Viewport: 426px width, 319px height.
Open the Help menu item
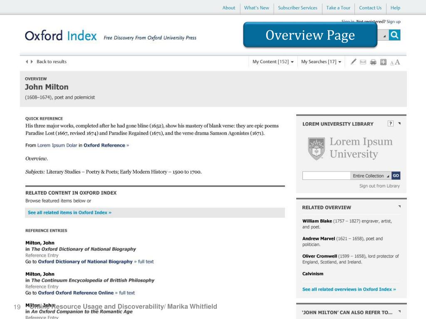click(395, 8)
